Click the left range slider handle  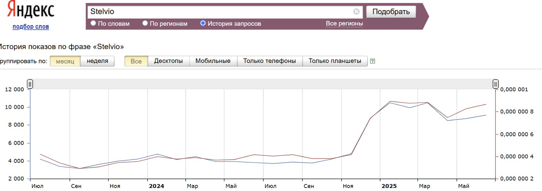[x=30, y=84]
